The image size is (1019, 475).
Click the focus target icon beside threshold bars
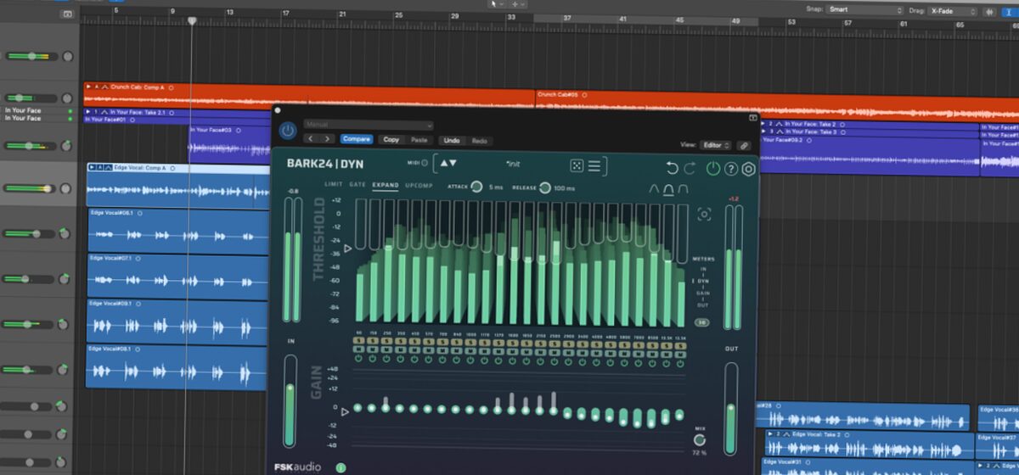pyautogui.click(x=704, y=215)
